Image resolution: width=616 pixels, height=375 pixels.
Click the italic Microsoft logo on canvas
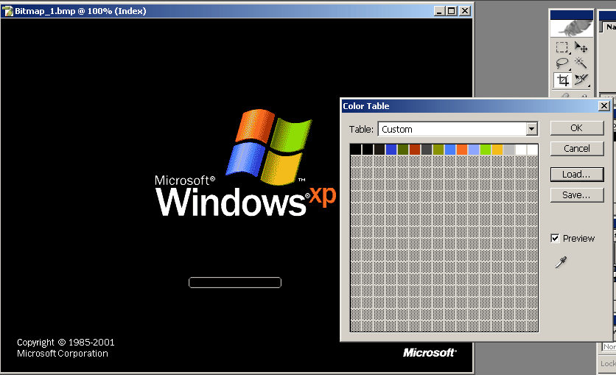click(430, 353)
